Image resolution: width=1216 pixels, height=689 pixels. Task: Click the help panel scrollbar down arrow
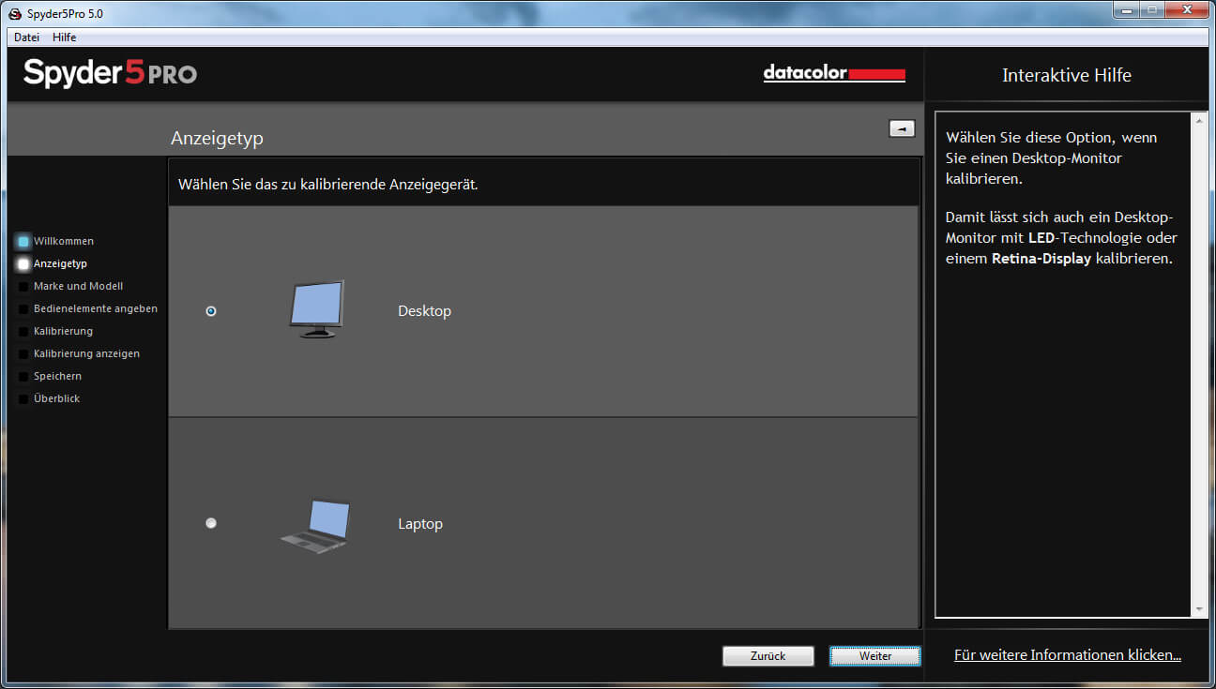point(1198,608)
